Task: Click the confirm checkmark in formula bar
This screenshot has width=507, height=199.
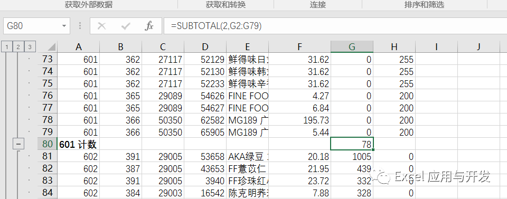Action: click(126, 26)
